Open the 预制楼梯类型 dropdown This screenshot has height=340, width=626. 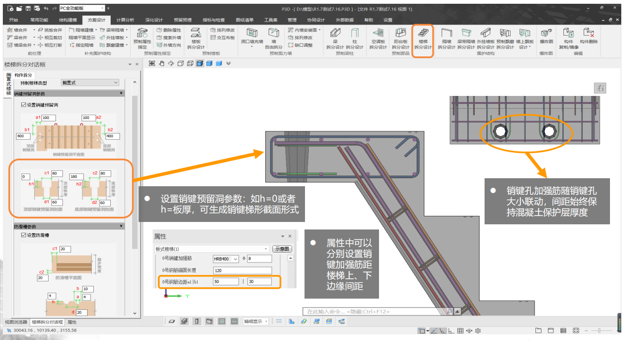[90, 83]
